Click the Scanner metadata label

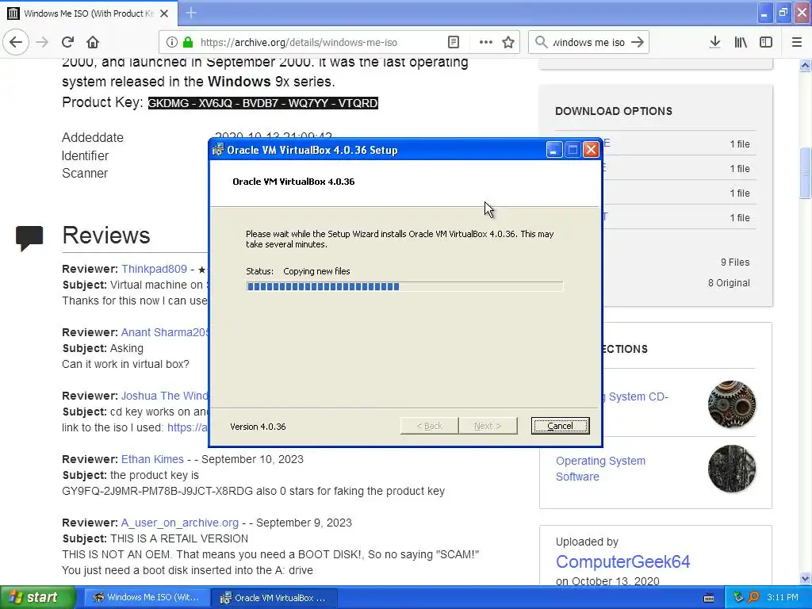(x=84, y=174)
